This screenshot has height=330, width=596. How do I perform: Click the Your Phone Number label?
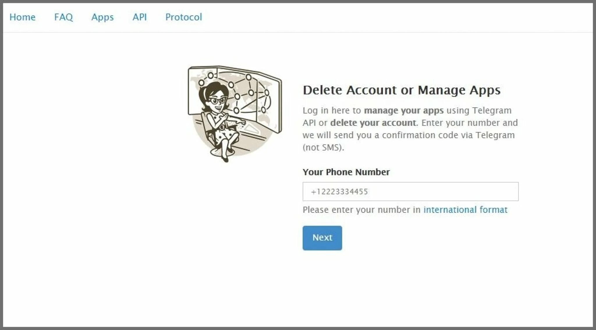(346, 172)
